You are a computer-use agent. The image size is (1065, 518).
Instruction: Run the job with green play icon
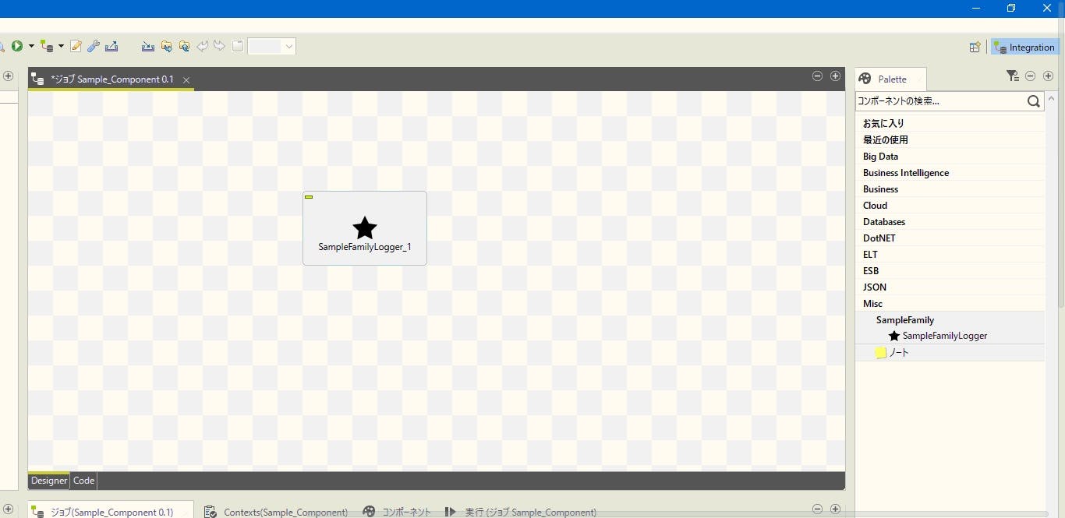click(17, 47)
